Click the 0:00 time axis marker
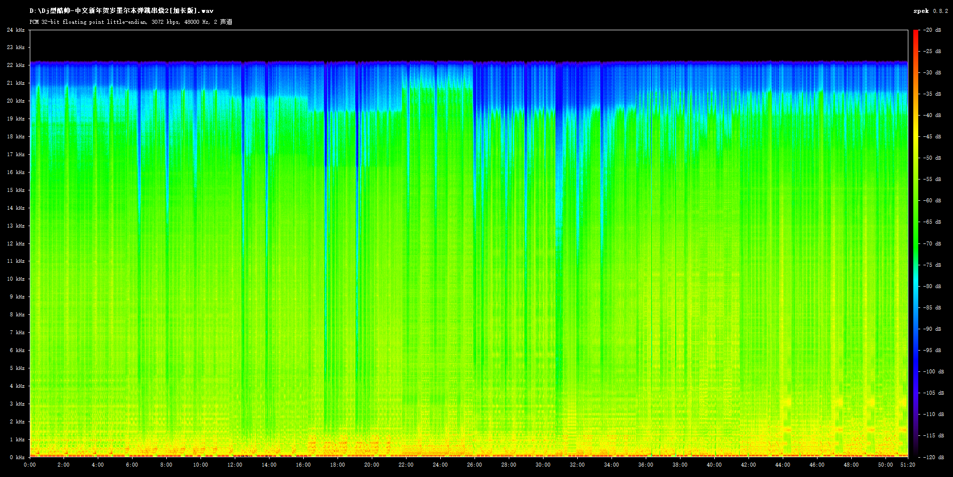Image resolution: width=953 pixels, height=477 pixels. pyautogui.click(x=30, y=465)
